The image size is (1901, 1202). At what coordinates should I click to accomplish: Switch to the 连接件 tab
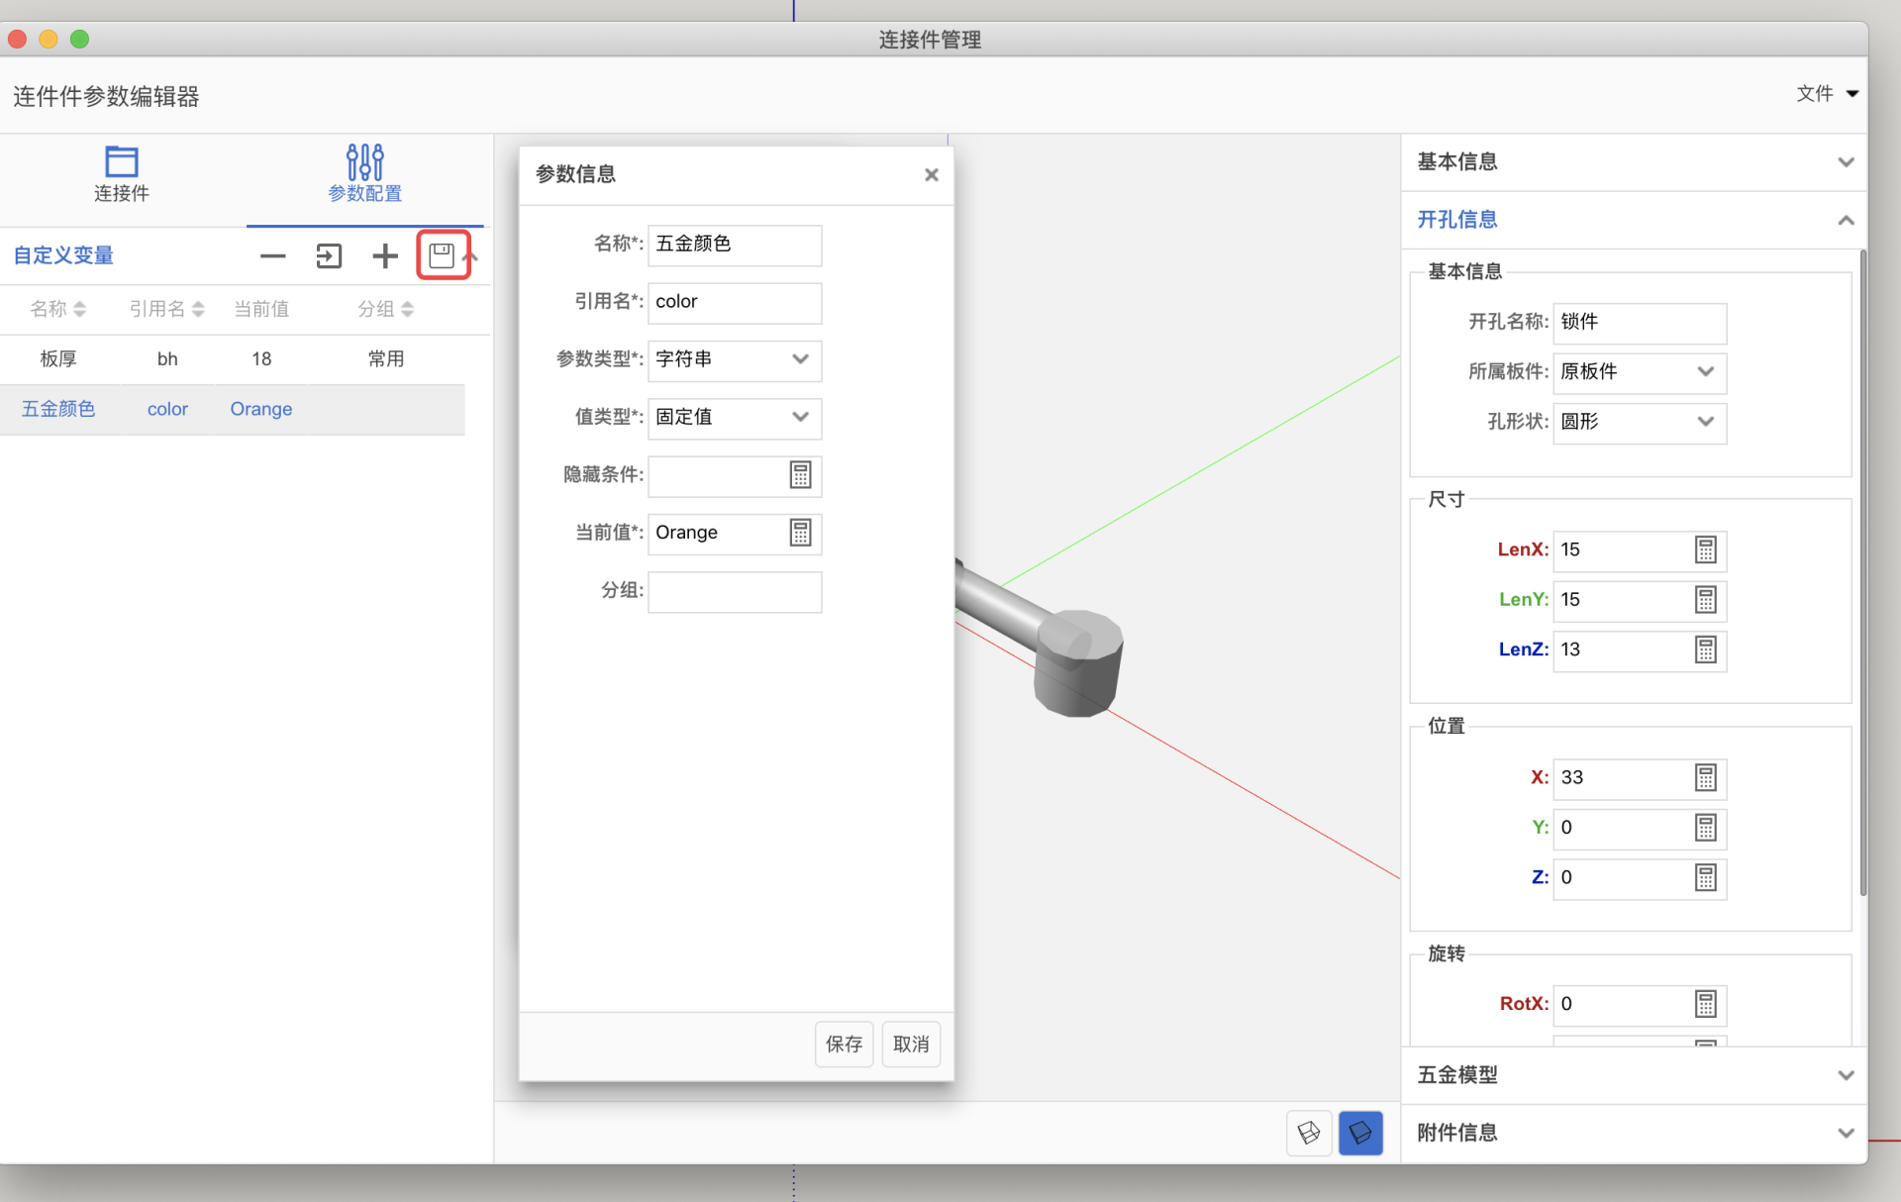coord(121,174)
